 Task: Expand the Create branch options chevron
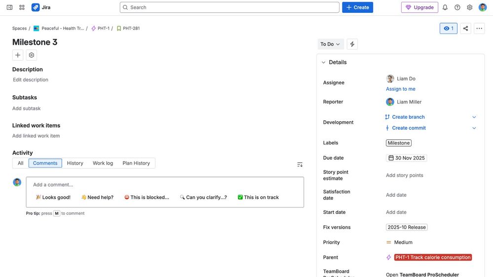[x=474, y=117]
